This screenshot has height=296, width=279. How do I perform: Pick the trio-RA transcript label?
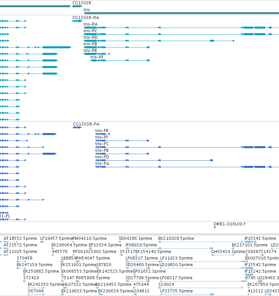click(x=90, y=24)
